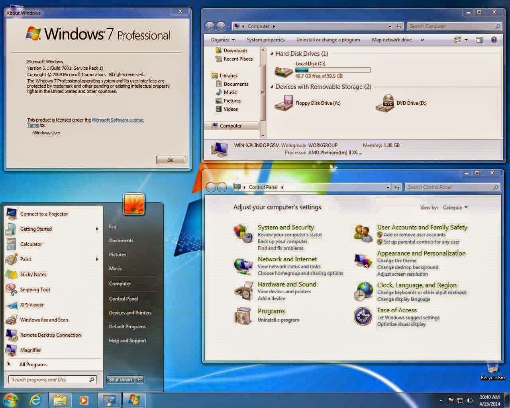Viewport: 510px width, 408px height.
Task: Toggle the preview pane in Computer window
Action: (x=479, y=40)
